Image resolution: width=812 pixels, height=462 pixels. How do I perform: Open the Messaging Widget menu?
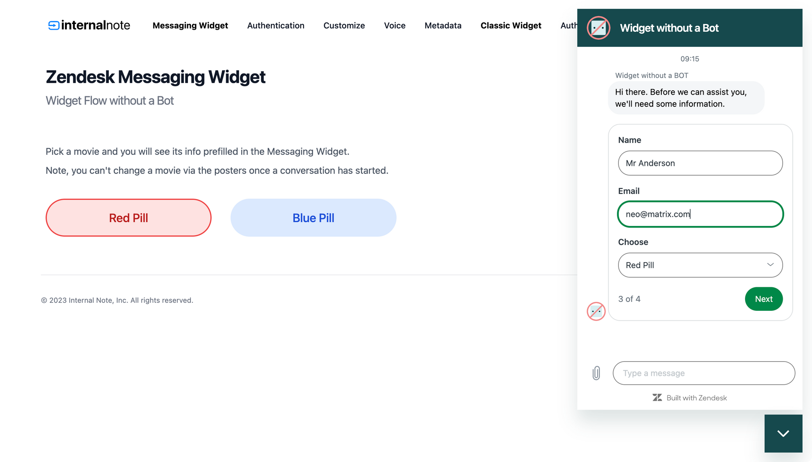point(190,25)
